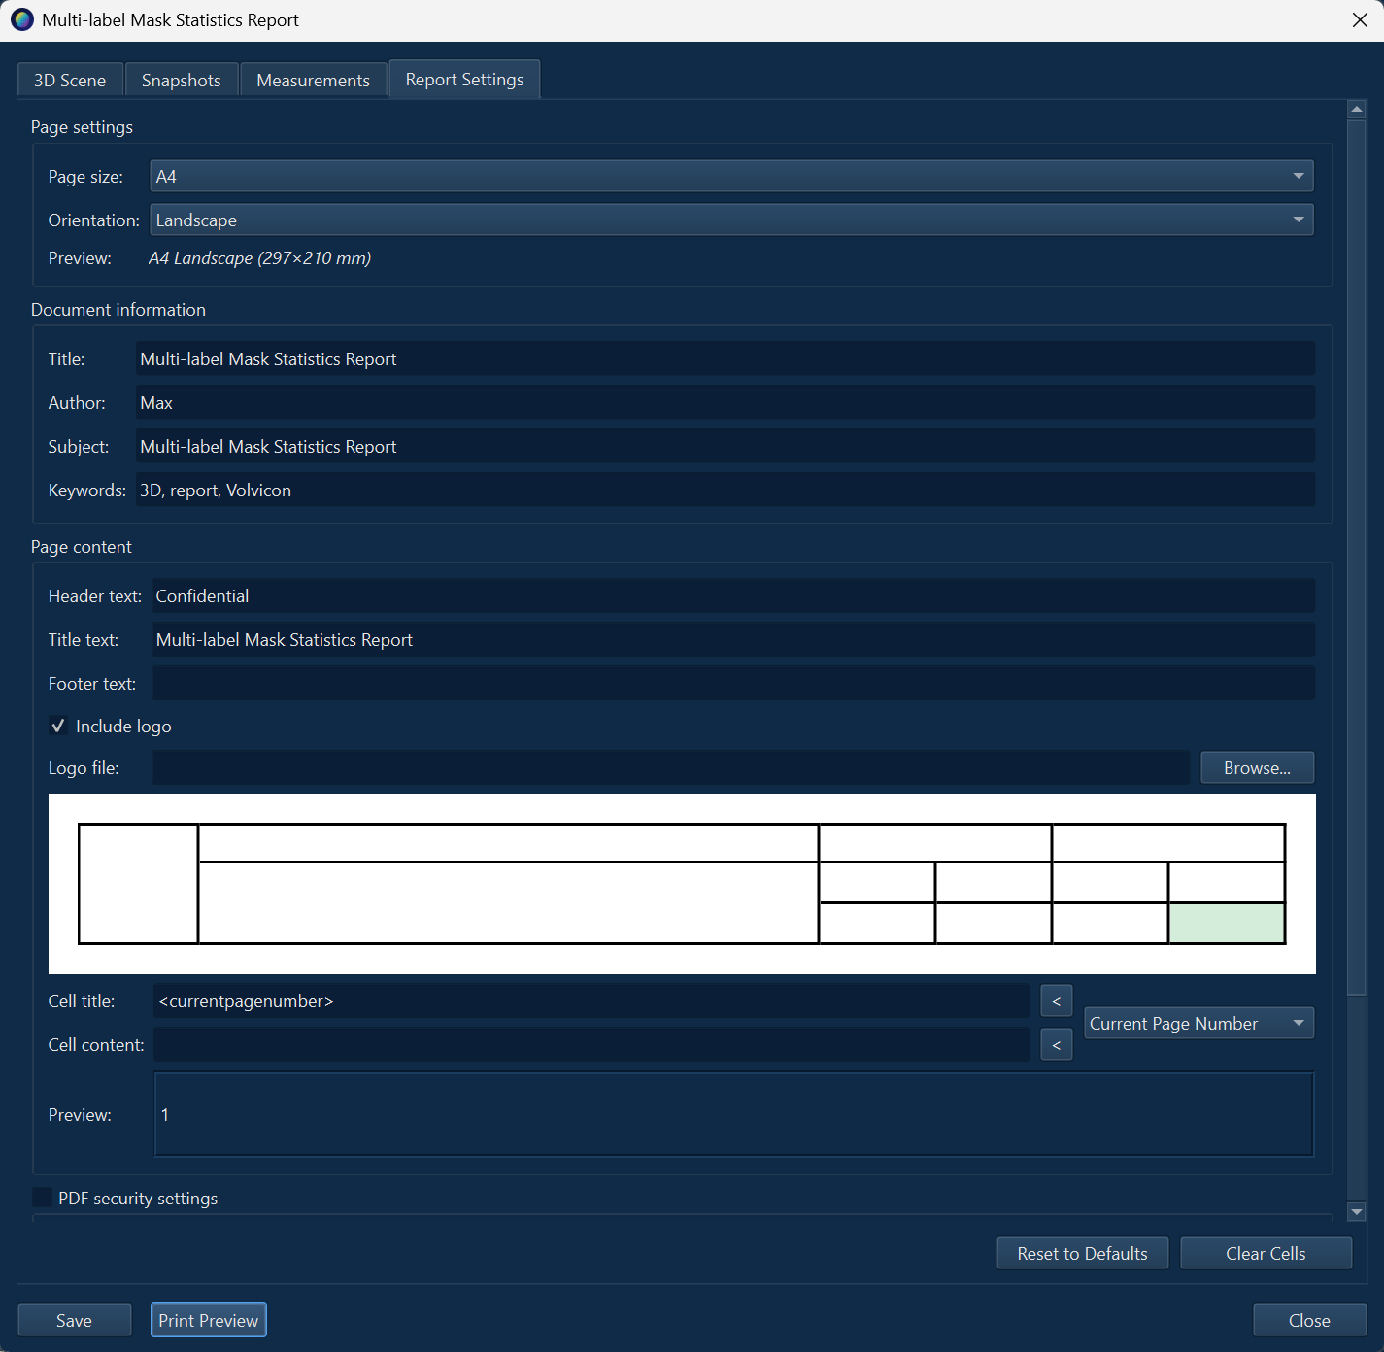Enable PDF security settings

(x=42, y=1197)
